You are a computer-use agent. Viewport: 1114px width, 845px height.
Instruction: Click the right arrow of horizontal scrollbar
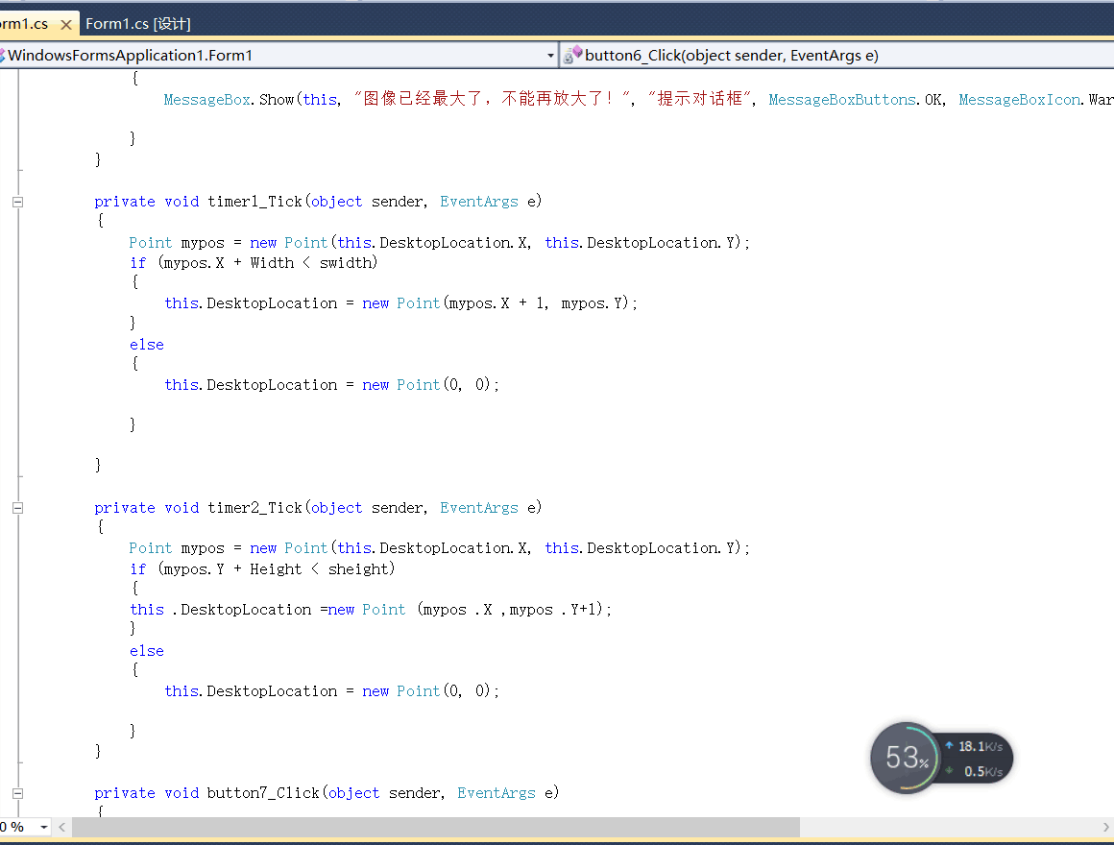[x=1105, y=827]
